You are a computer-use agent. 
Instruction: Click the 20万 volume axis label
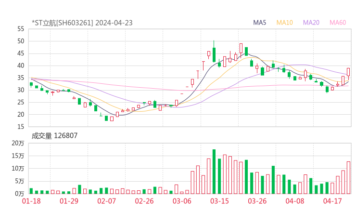[18, 143]
